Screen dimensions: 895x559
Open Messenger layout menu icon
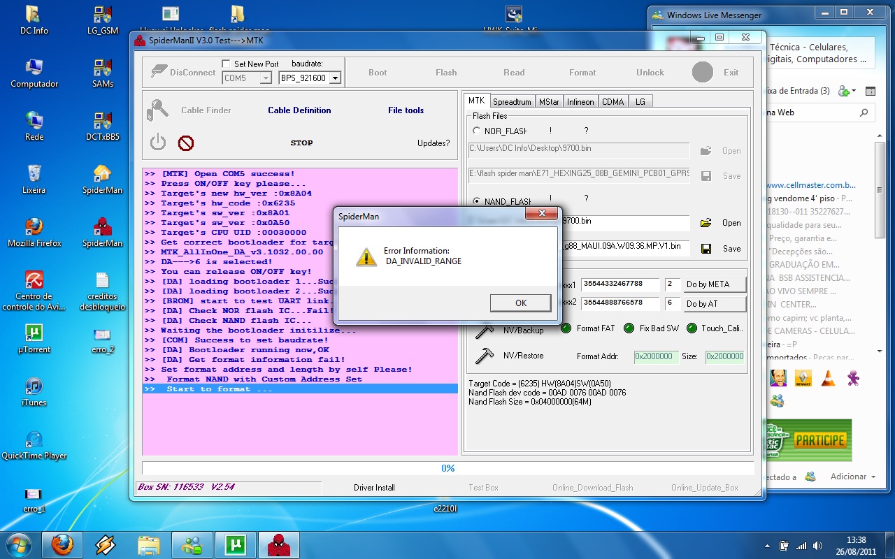point(870,91)
